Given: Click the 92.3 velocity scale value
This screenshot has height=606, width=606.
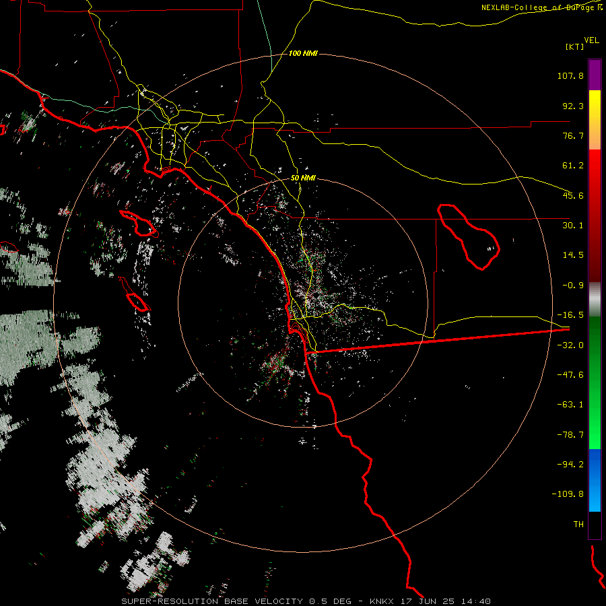Looking at the screenshot, I should click(x=573, y=106).
